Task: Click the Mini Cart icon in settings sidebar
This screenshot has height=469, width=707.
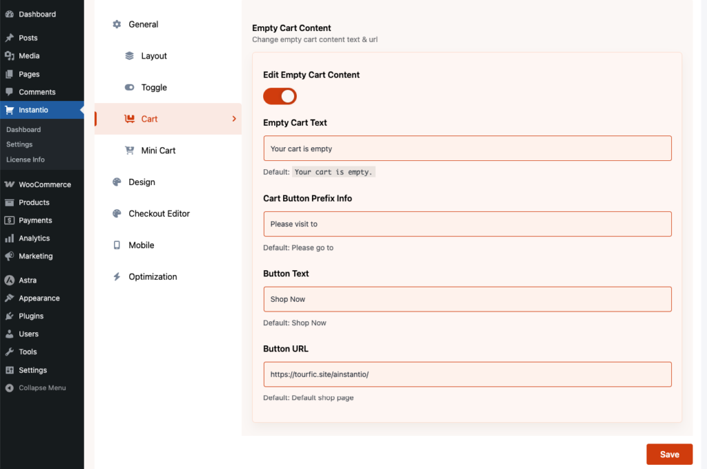Action: (x=129, y=151)
